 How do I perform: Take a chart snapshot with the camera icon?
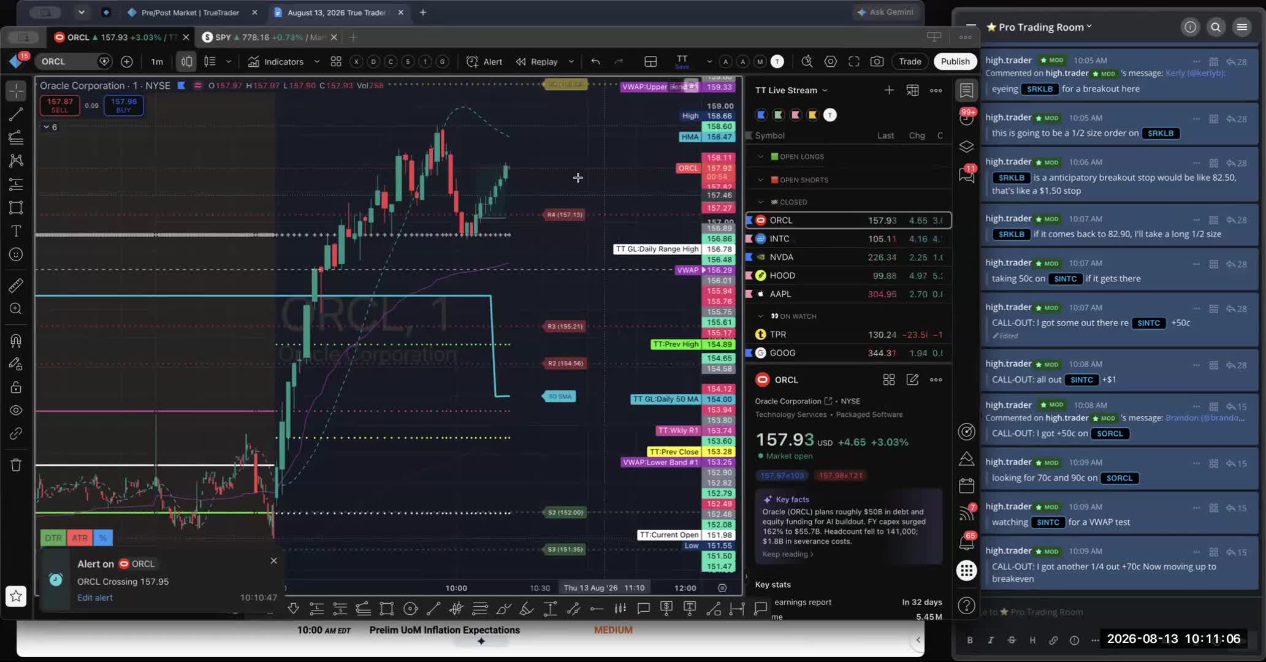[x=877, y=61]
